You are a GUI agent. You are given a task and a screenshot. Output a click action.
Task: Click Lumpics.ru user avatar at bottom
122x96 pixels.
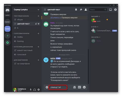coord(15,90)
